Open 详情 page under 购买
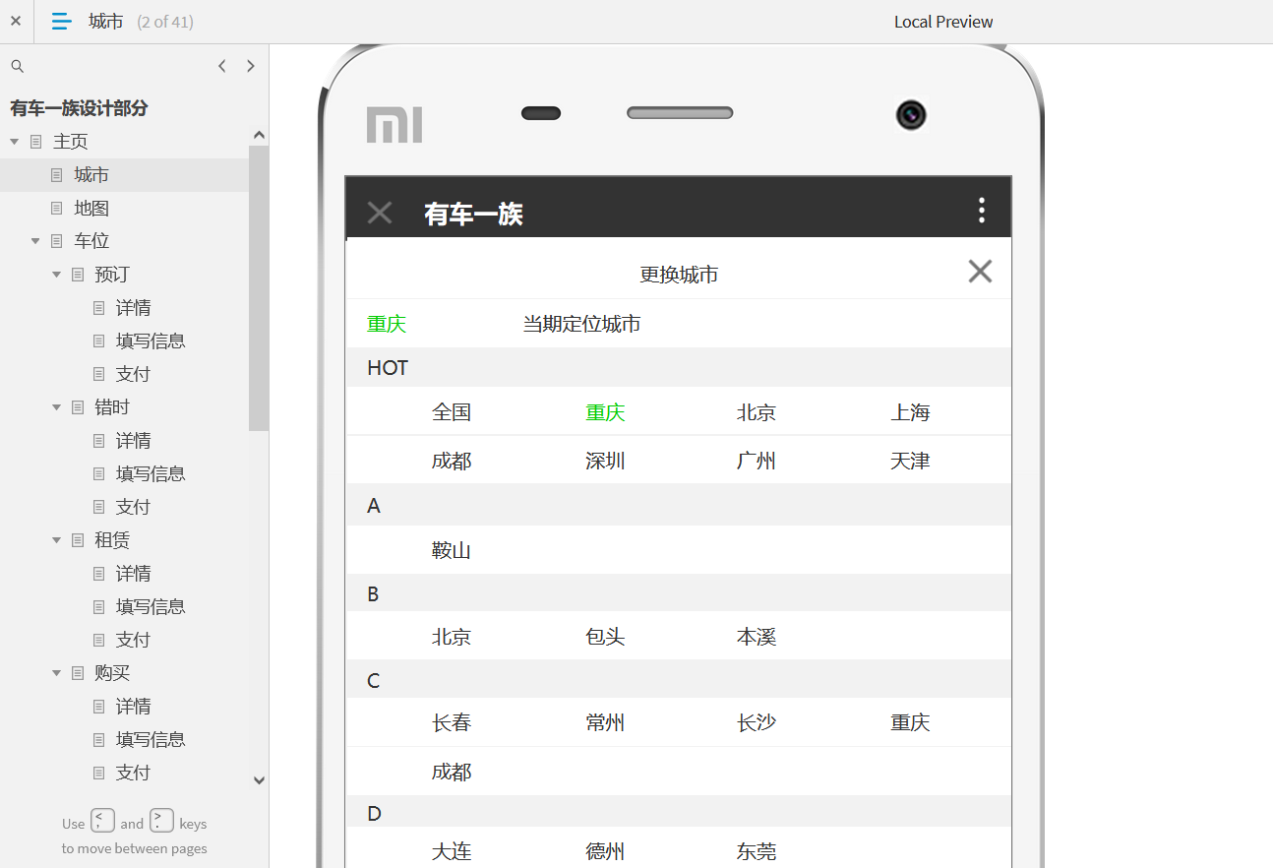 pos(134,707)
